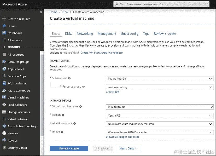The height and width of the screenshot is (156, 216).
Task: Open the Monitor gauge icon
Action: click(x=4, y=133)
